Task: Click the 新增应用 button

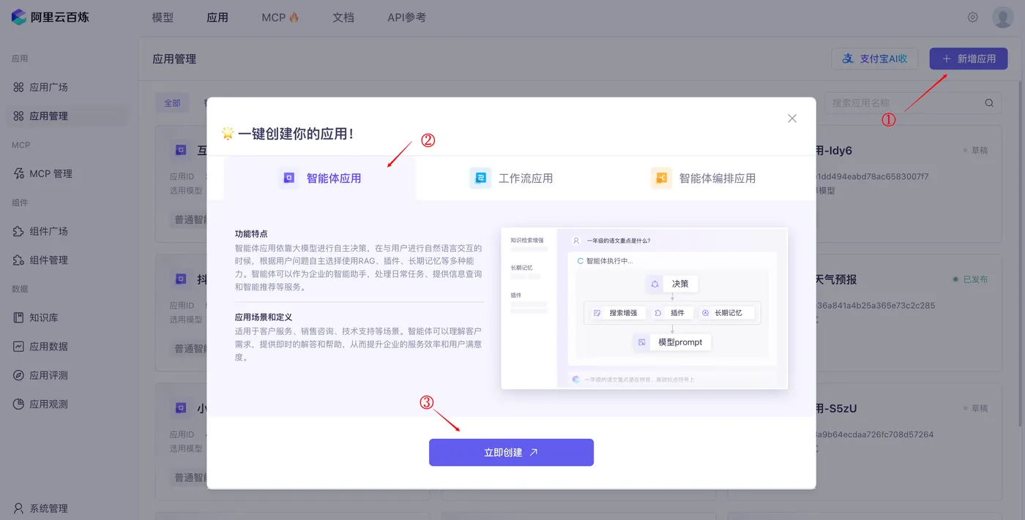Action: click(x=969, y=59)
